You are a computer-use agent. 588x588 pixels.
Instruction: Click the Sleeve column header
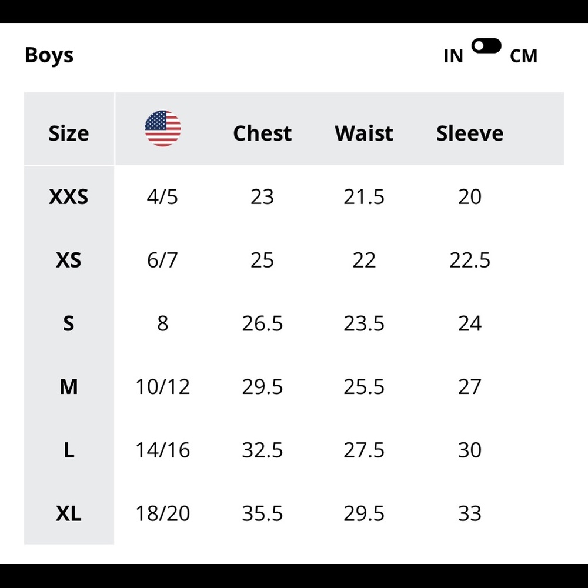pos(470,133)
